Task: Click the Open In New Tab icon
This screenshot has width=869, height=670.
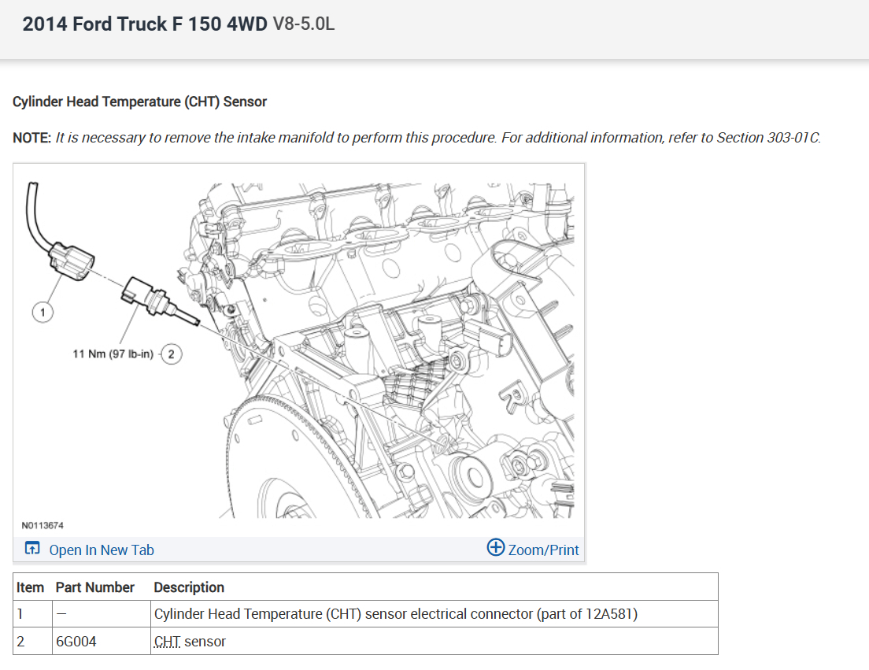Action: (32, 549)
